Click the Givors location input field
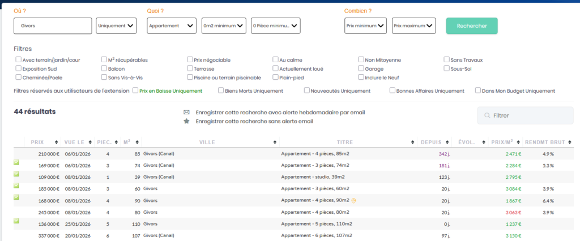 [x=53, y=25]
